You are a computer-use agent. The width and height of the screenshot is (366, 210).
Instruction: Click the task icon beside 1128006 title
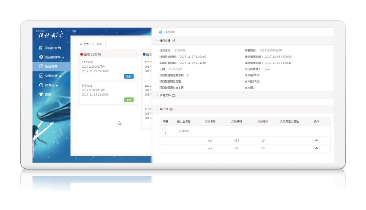tap(161, 32)
